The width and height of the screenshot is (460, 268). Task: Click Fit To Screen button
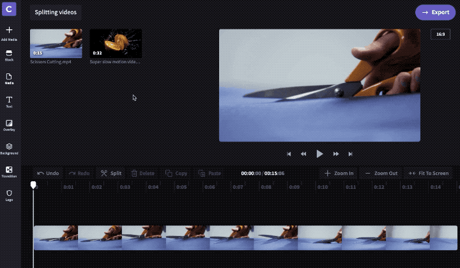[x=428, y=174]
